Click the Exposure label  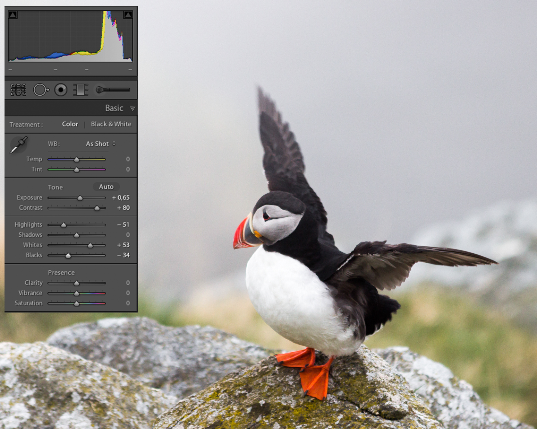(29, 198)
